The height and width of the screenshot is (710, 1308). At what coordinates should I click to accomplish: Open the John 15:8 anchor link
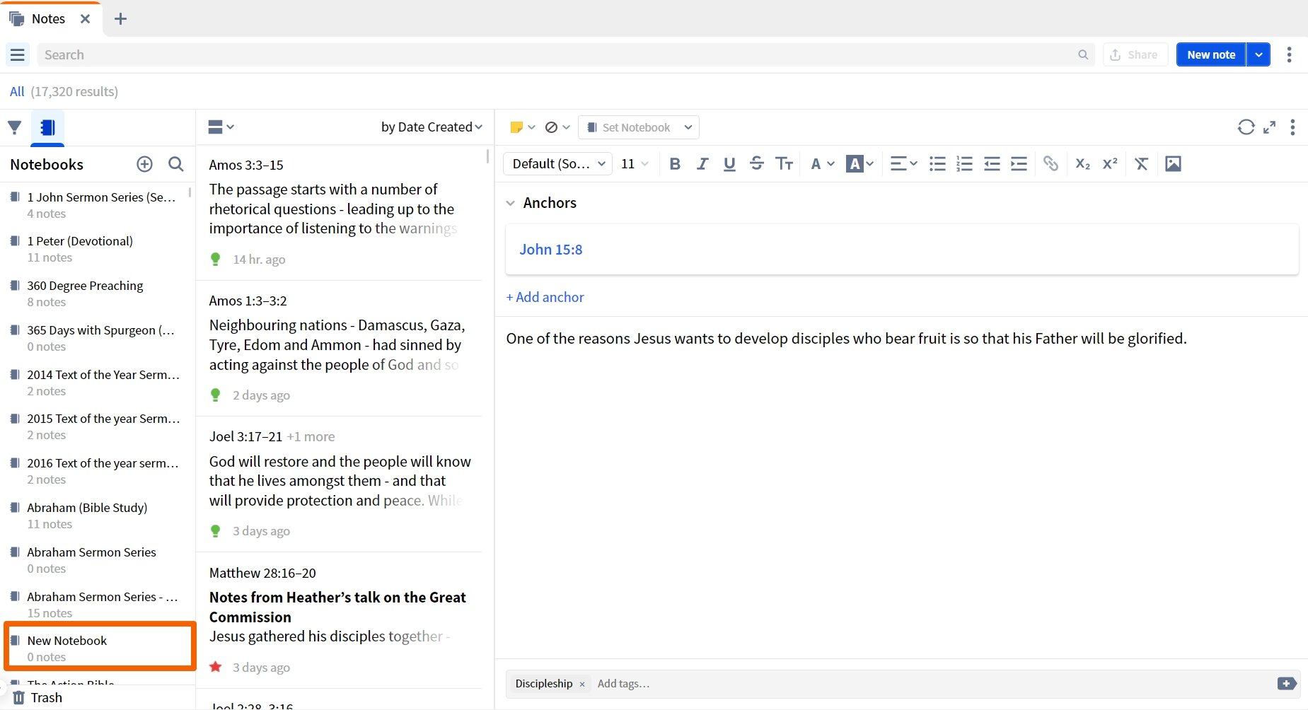550,250
